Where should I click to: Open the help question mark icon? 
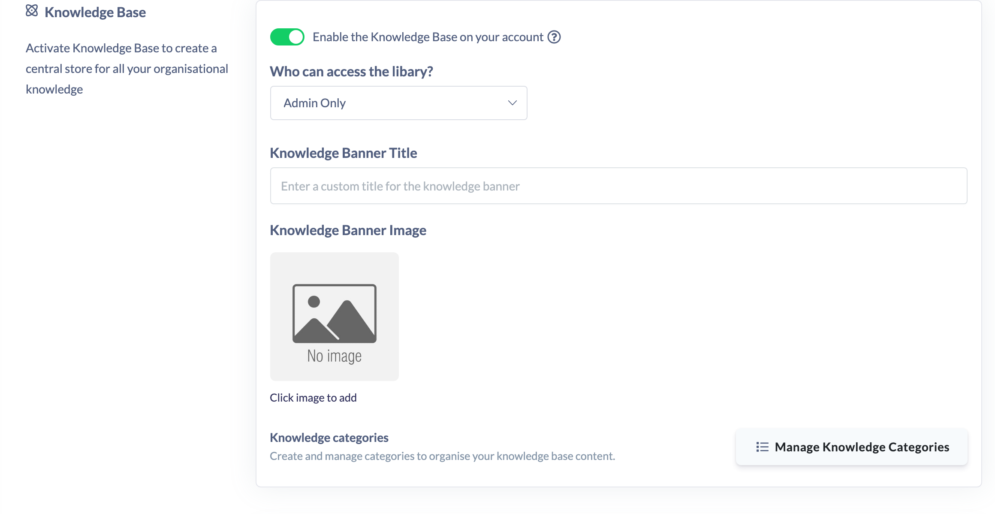coord(554,37)
